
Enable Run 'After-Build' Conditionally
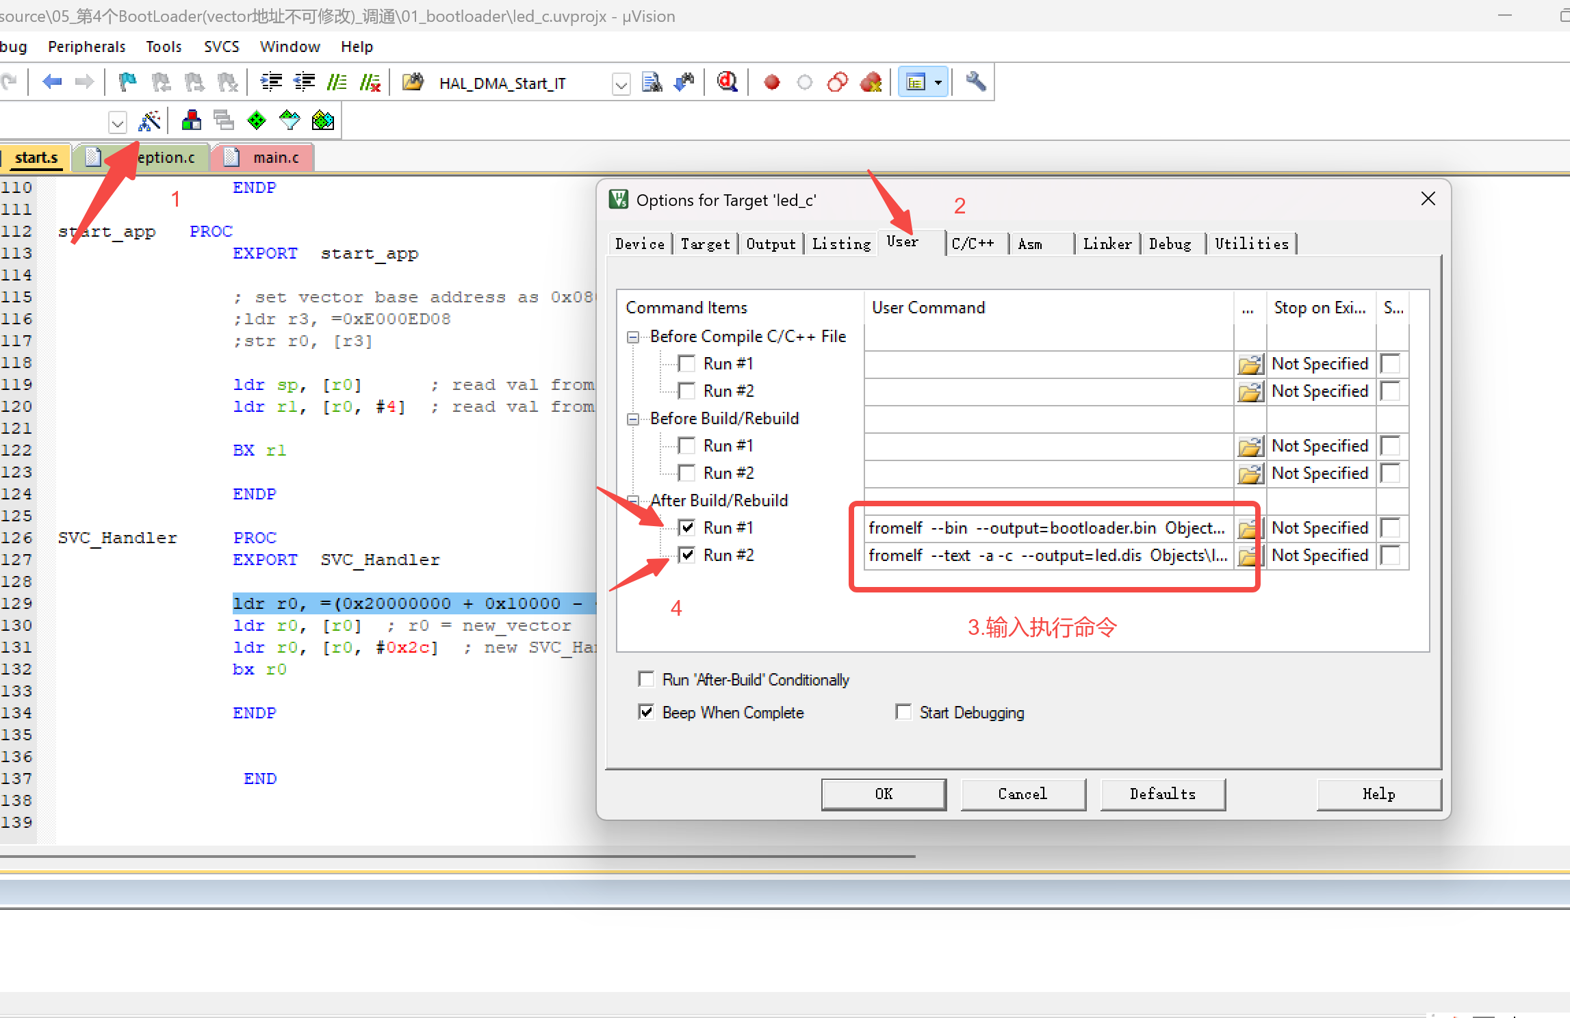pos(646,679)
